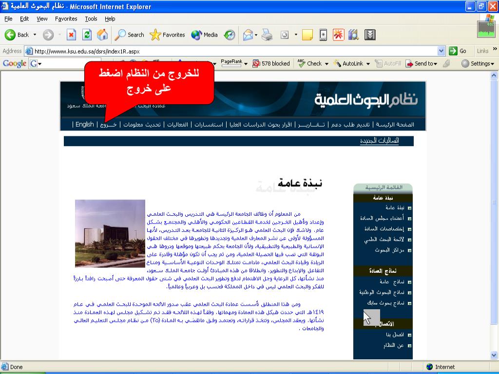Open the File menu
Viewport: 499px width, 374px height.
pos(9,19)
